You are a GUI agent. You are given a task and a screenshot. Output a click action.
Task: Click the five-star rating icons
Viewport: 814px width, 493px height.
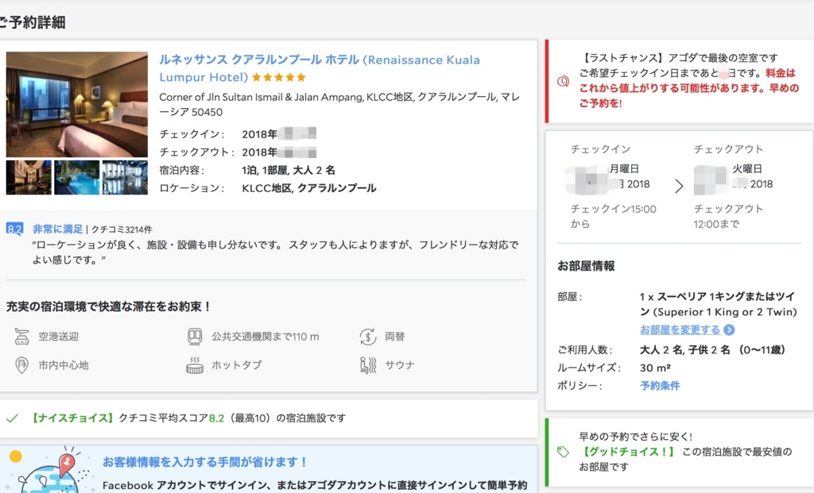coord(279,78)
